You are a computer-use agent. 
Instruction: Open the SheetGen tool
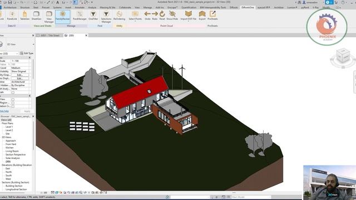click(36, 16)
